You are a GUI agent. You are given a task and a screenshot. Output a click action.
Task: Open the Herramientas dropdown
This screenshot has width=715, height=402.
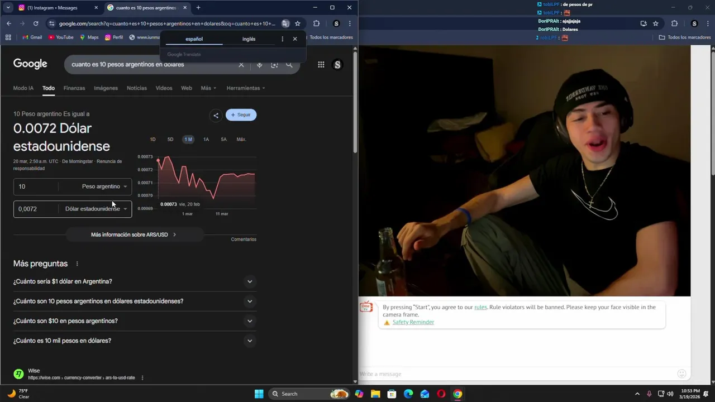pos(246,88)
